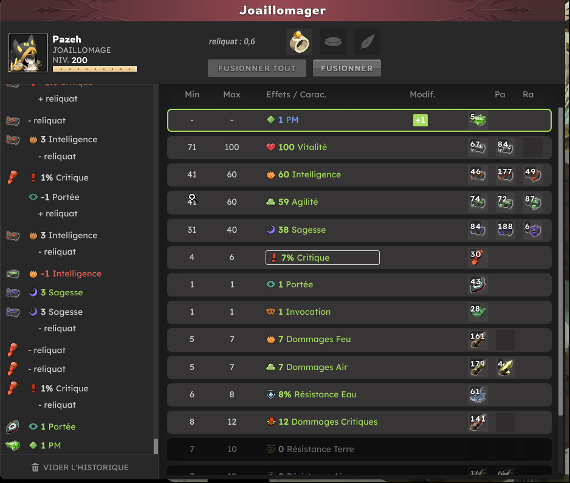
Task: Select the 100 Vitalité effect row
Action: click(359, 147)
